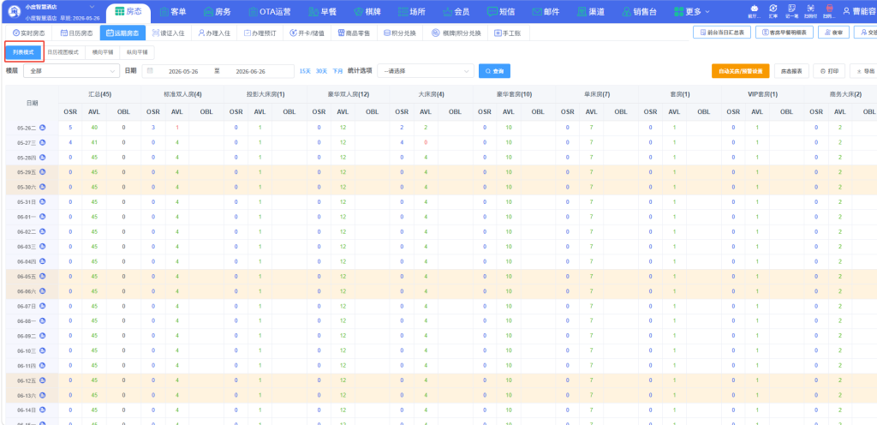Open the 销售台 navigation tab
The width and height of the screenshot is (877, 425).
pos(638,11)
